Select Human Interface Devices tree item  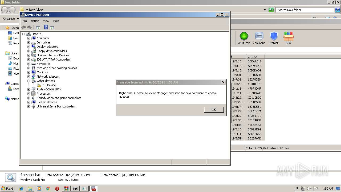[53, 55]
